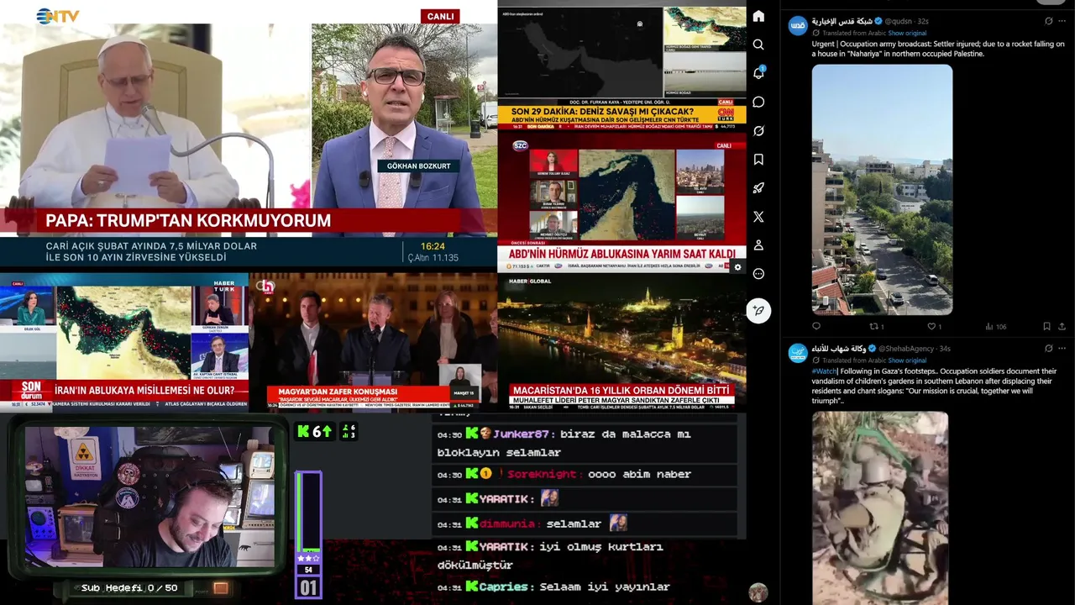1075x605 pixels.
Task: Reply to the @qudsn post
Action: (x=816, y=326)
